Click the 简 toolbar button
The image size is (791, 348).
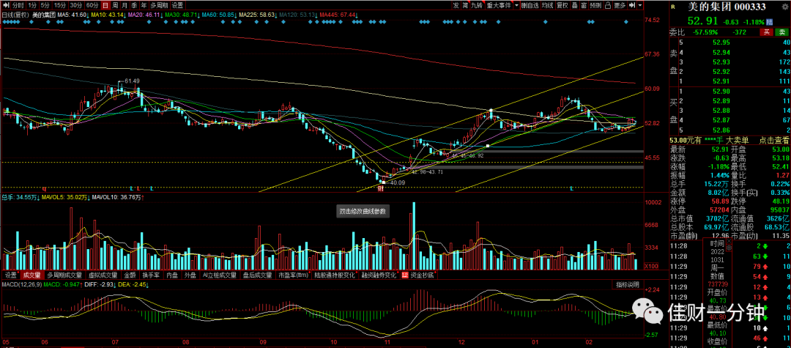(465, 5)
